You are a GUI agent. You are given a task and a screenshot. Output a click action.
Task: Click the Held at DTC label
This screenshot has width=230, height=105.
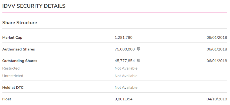(x=13, y=88)
